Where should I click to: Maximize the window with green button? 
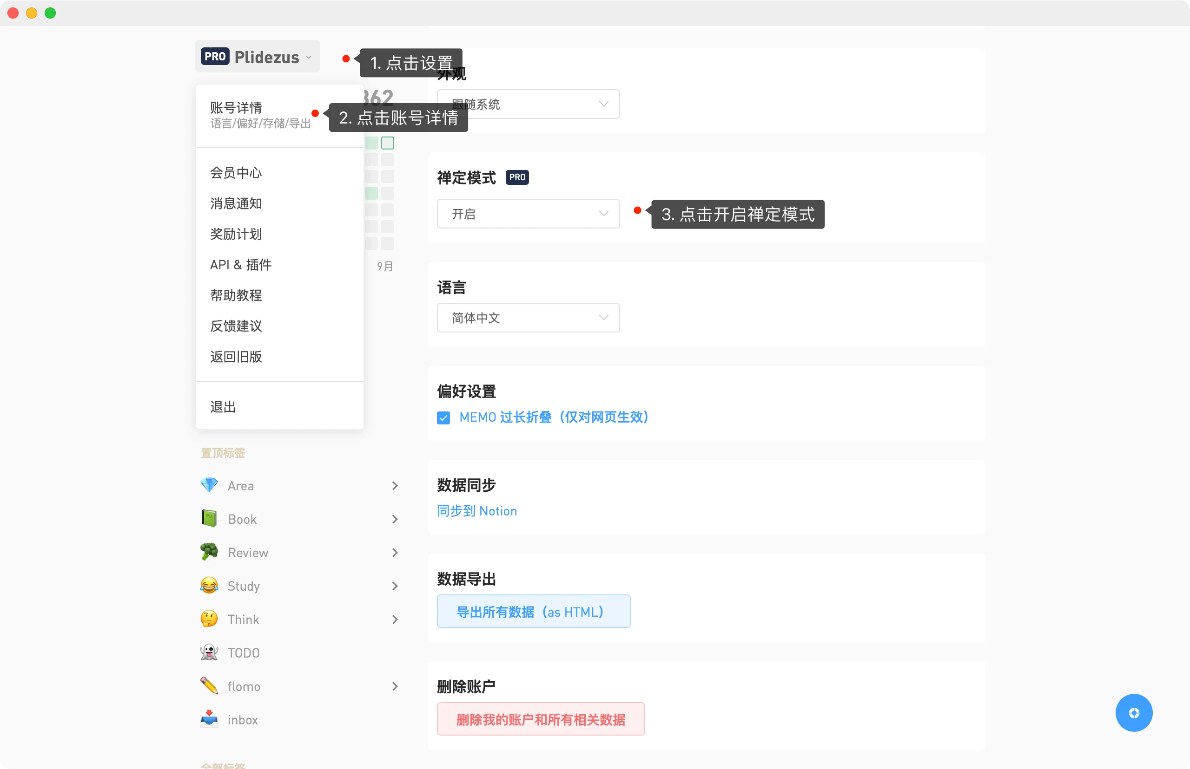(x=50, y=13)
